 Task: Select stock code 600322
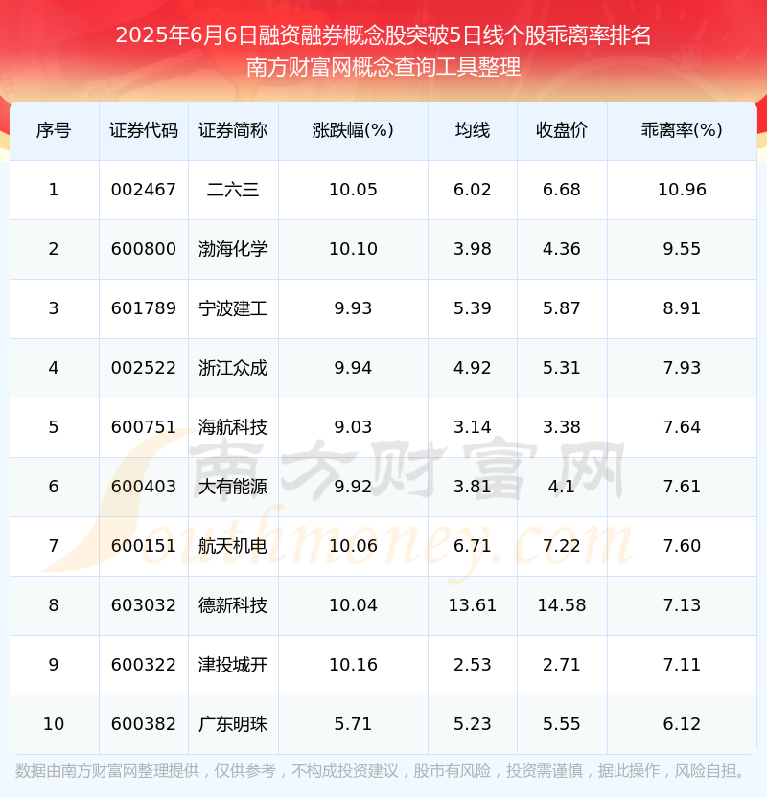[144, 665]
